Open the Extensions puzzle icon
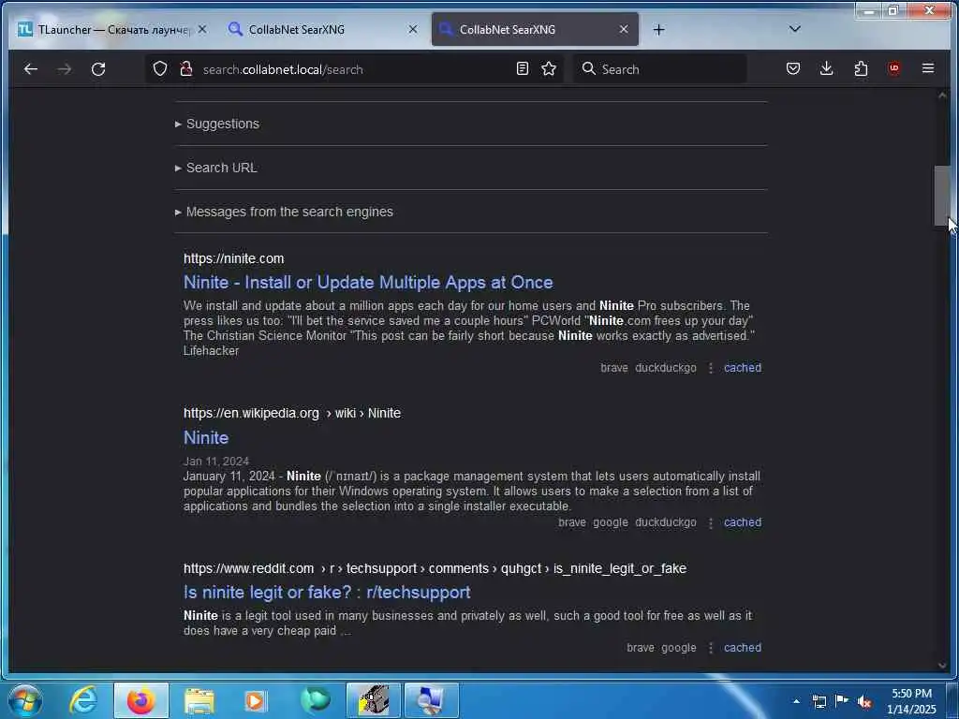 861,68
